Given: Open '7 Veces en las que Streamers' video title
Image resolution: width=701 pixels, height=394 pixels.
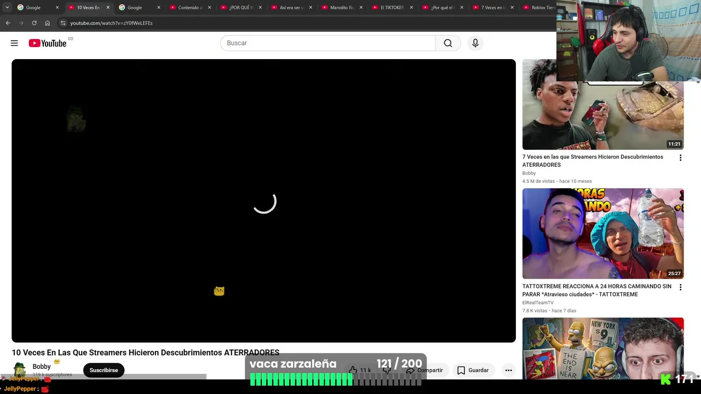Looking at the screenshot, I should click(593, 161).
